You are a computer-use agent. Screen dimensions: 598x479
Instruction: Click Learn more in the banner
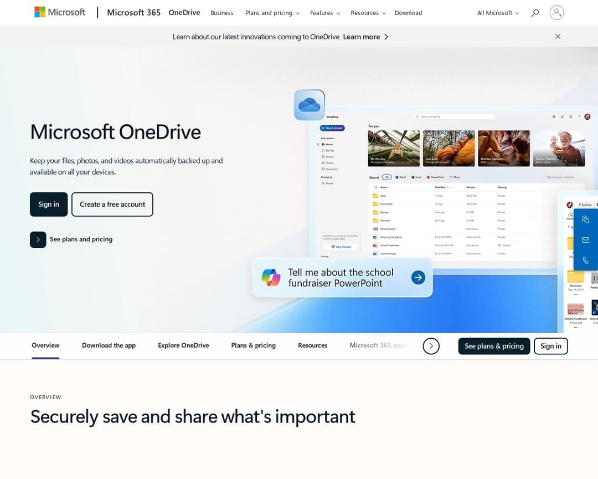[x=361, y=37]
